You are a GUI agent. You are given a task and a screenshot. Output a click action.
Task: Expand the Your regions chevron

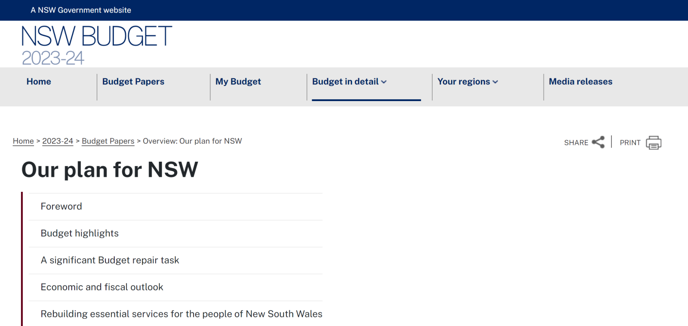click(495, 82)
